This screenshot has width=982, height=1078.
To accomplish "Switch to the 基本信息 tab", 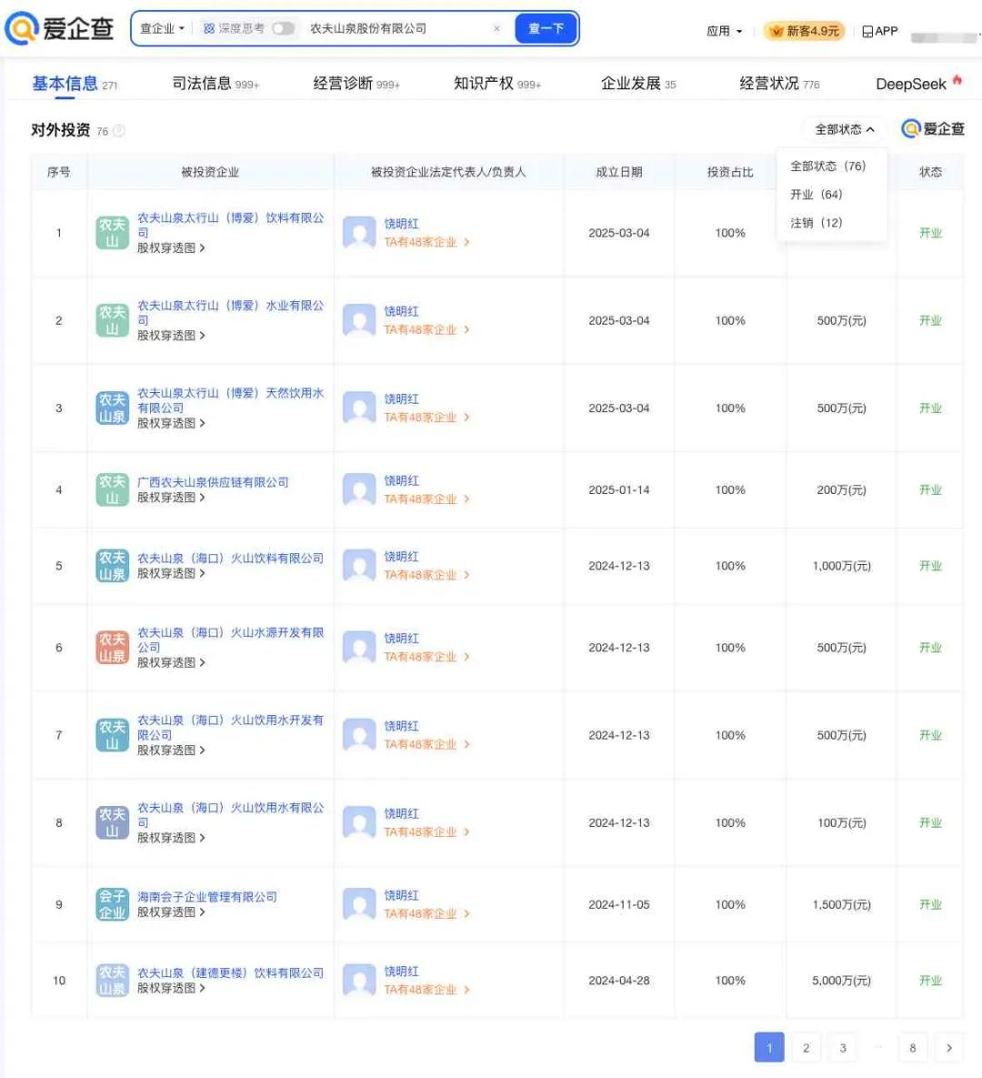I will [x=75, y=84].
